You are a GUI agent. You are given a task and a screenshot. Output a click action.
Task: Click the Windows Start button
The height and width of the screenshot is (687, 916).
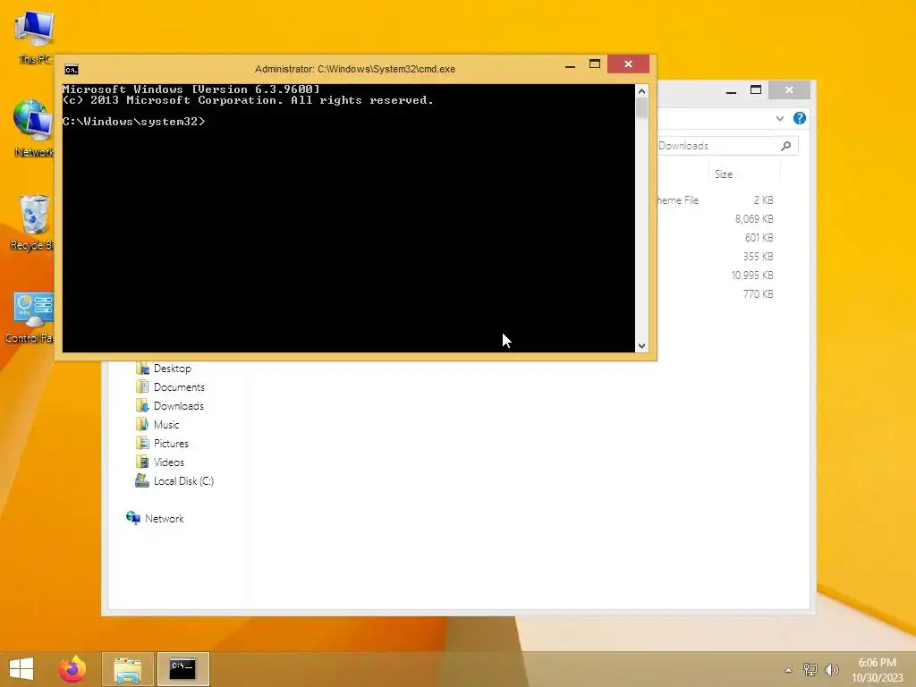pyautogui.click(x=21, y=669)
